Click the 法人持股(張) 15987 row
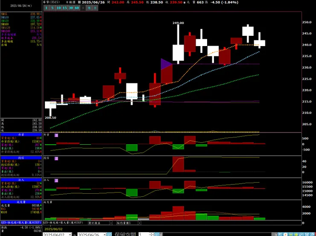This screenshot has width=316, height=236. (x=21, y=186)
